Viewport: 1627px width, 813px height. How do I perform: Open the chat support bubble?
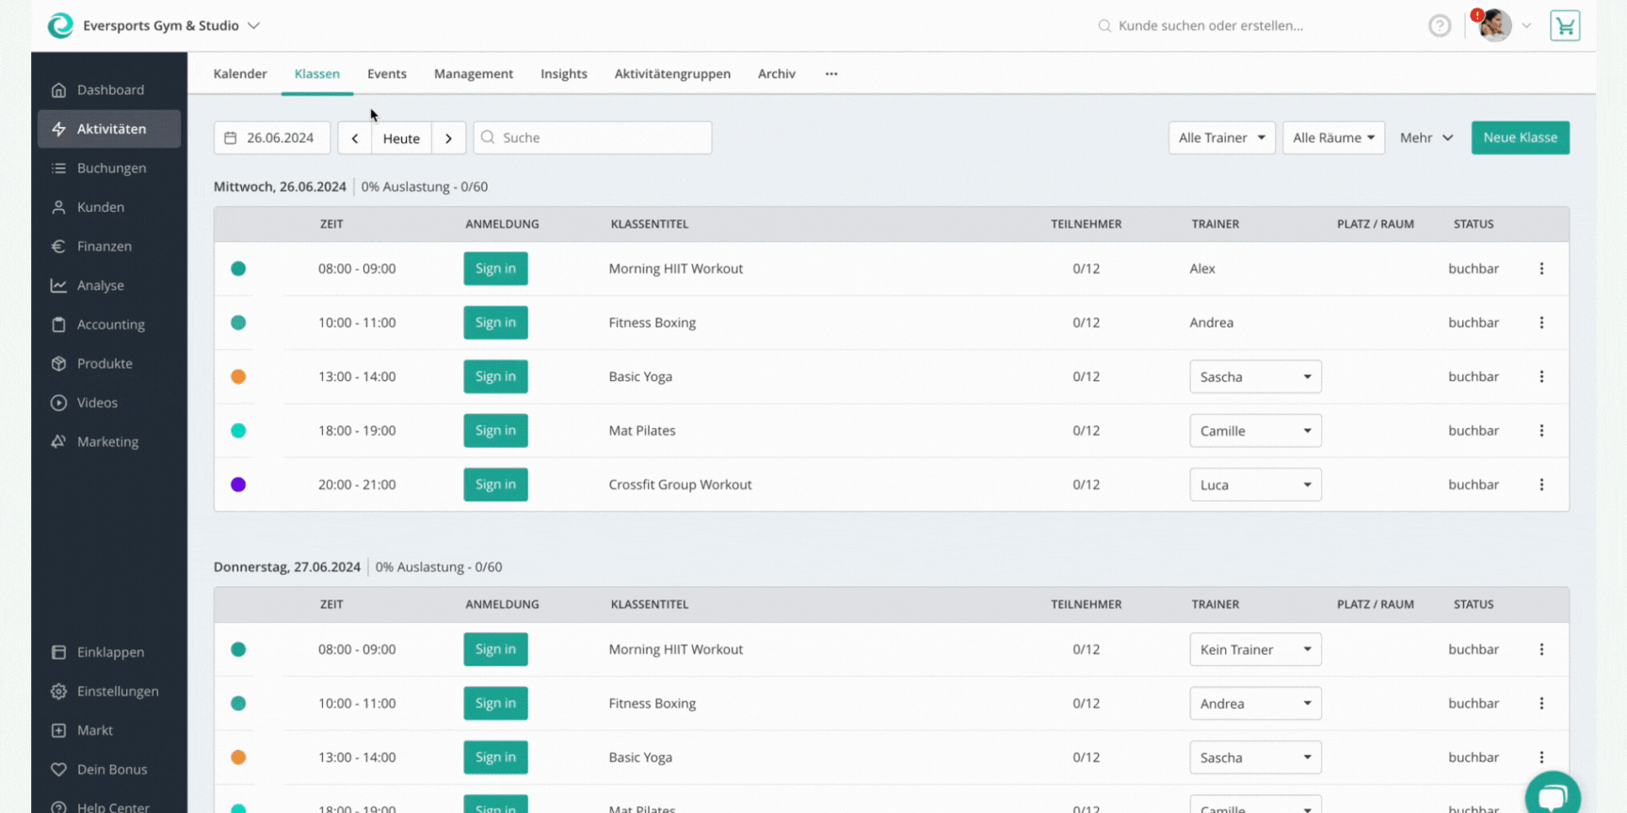point(1553,796)
